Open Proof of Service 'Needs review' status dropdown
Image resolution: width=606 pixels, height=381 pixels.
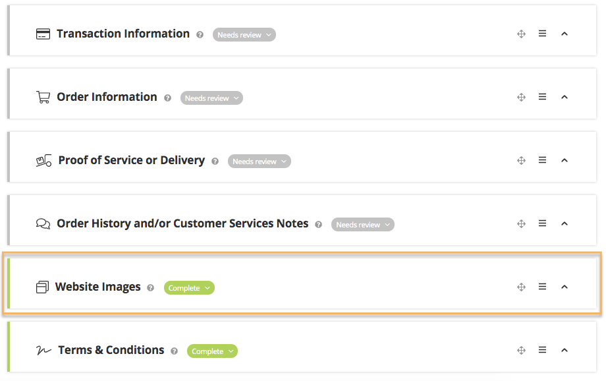[x=259, y=161]
